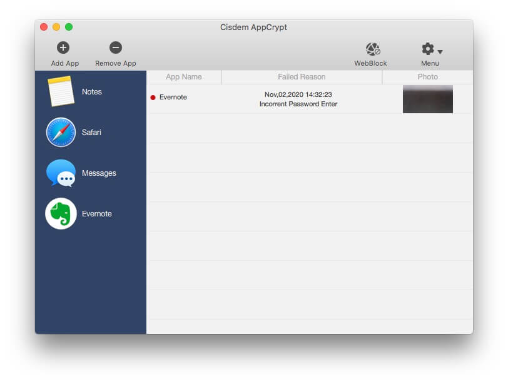Viewport: 508px width, 384px height.
Task: Click the Notes label in sidebar
Action: point(92,92)
